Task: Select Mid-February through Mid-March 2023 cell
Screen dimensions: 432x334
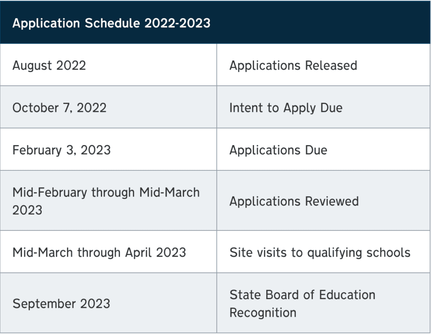Action: pyautogui.click(x=108, y=201)
